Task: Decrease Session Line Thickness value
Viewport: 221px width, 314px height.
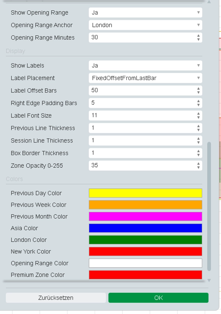Action: click(x=199, y=142)
